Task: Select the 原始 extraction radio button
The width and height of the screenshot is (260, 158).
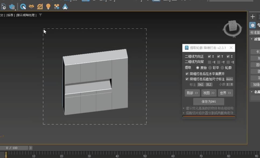Action: [x=197, y=67]
